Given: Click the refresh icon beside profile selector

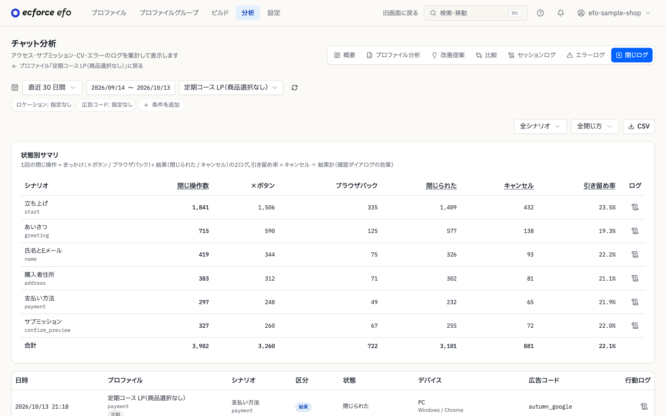Looking at the screenshot, I should 295,87.
